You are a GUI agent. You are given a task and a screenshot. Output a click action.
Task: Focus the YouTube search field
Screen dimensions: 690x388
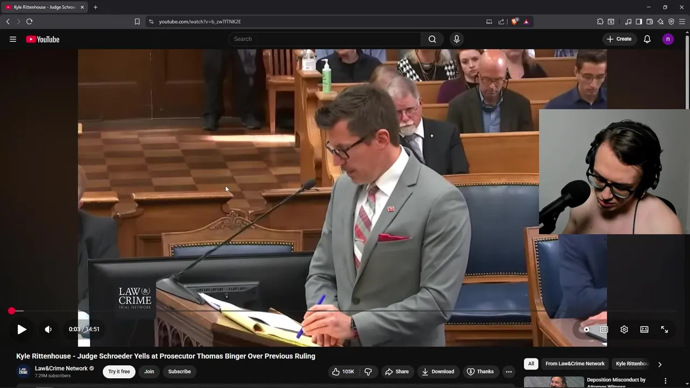[325, 39]
